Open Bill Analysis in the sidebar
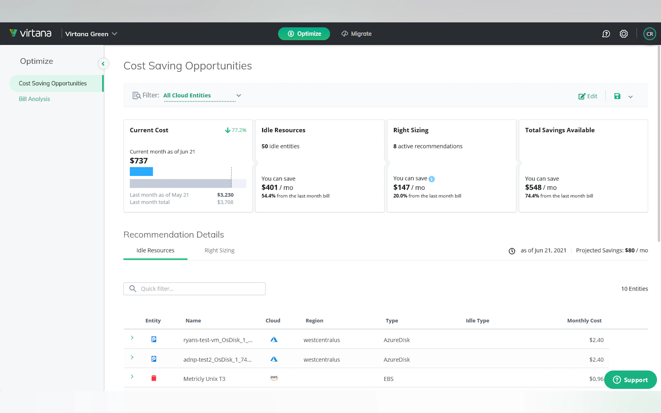 point(34,99)
